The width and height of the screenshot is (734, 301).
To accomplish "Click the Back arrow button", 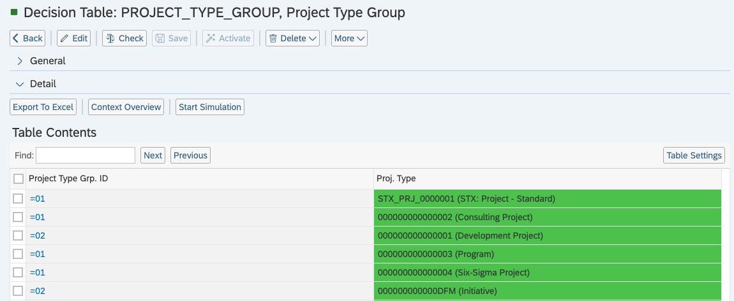I will tap(27, 38).
